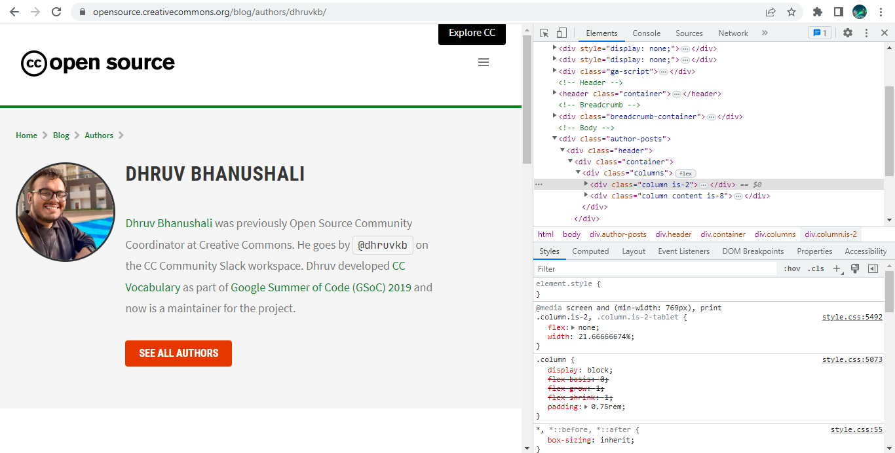Open the Chrome profile avatar
The width and height of the screenshot is (895, 453).
point(860,12)
